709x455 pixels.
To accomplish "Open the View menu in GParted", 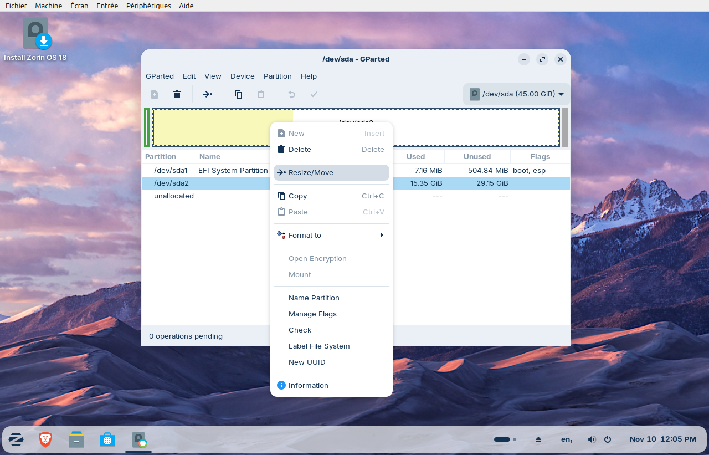I will point(213,76).
